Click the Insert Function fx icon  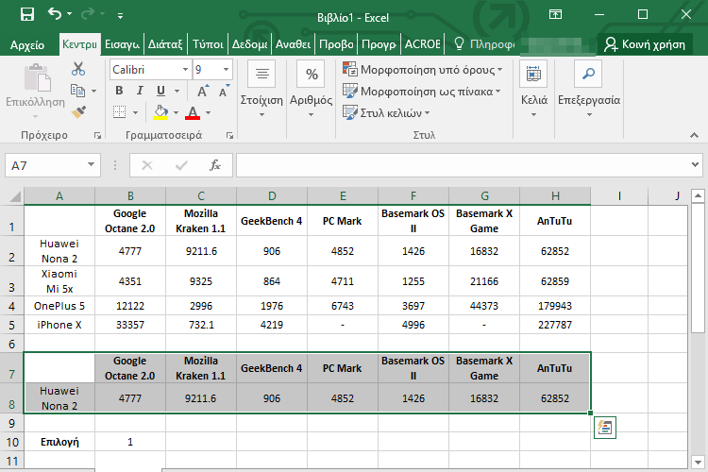point(215,165)
